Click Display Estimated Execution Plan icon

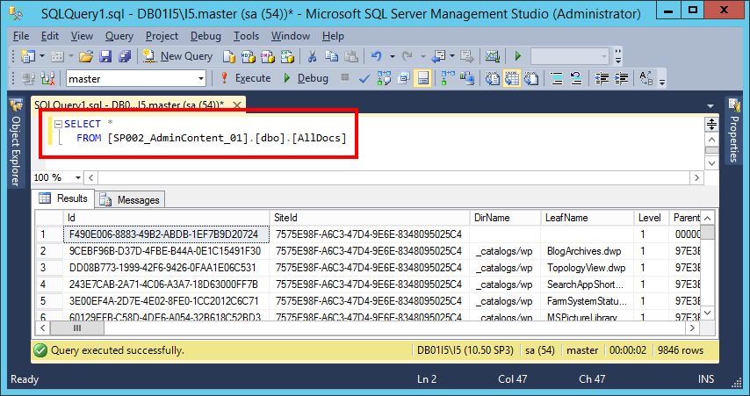coord(384,78)
